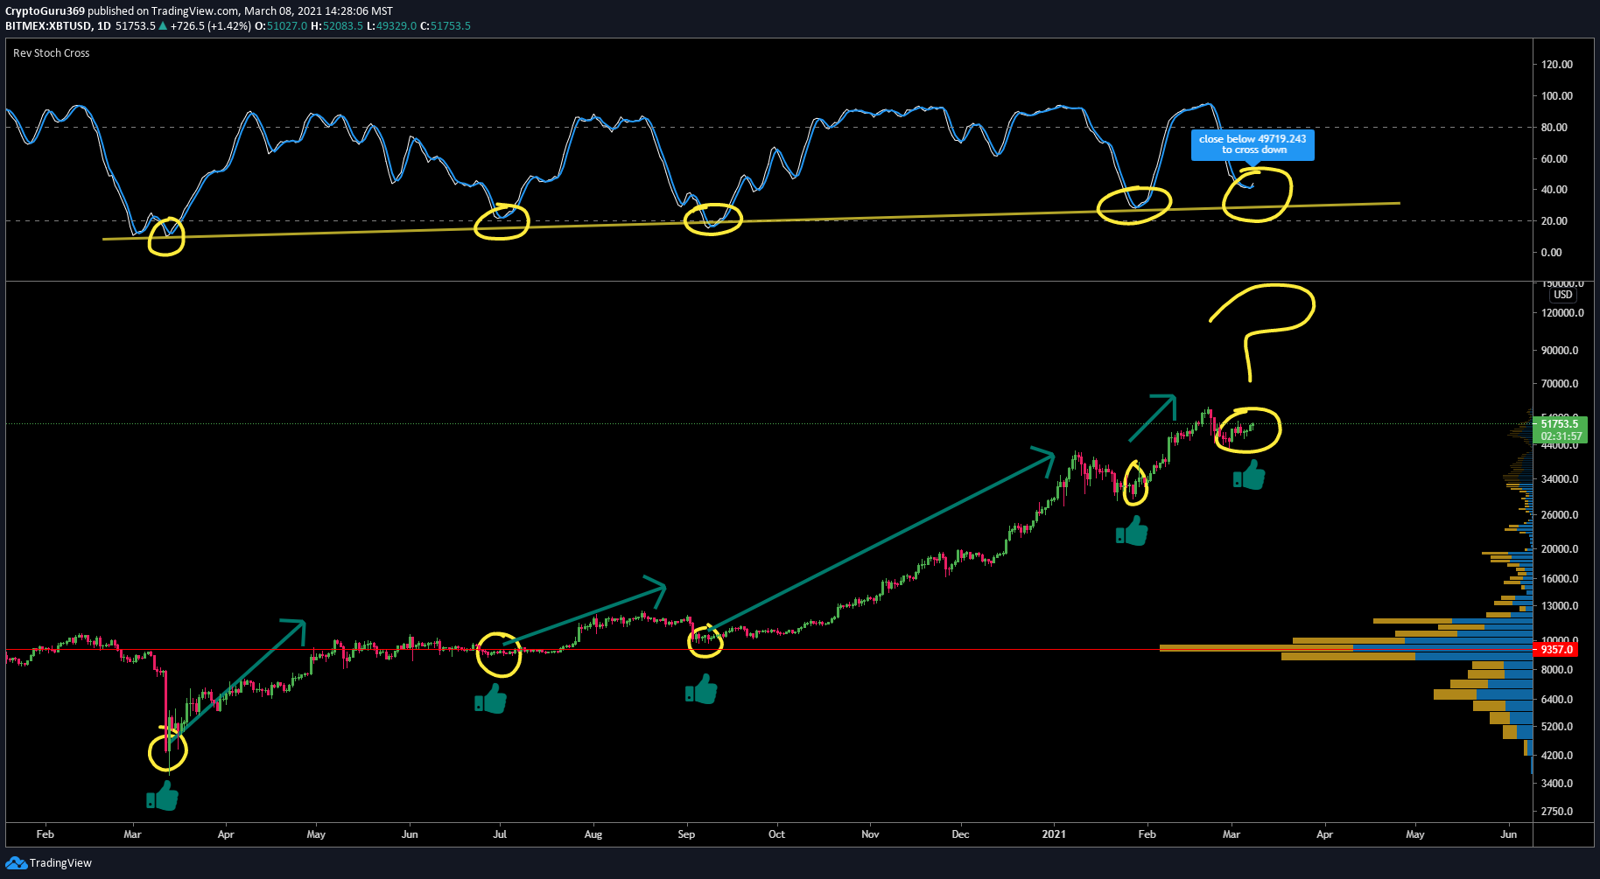The width and height of the screenshot is (1600, 879).
Task: Click the +726.5 (+1.42%) change text
Action: [x=211, y=26]
